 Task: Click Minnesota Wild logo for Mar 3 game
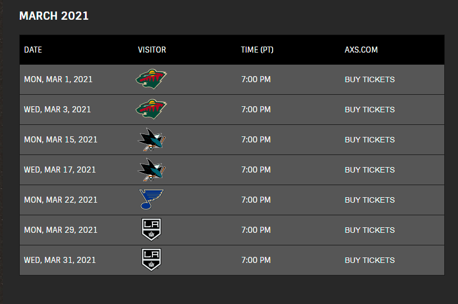coord(151,110)
